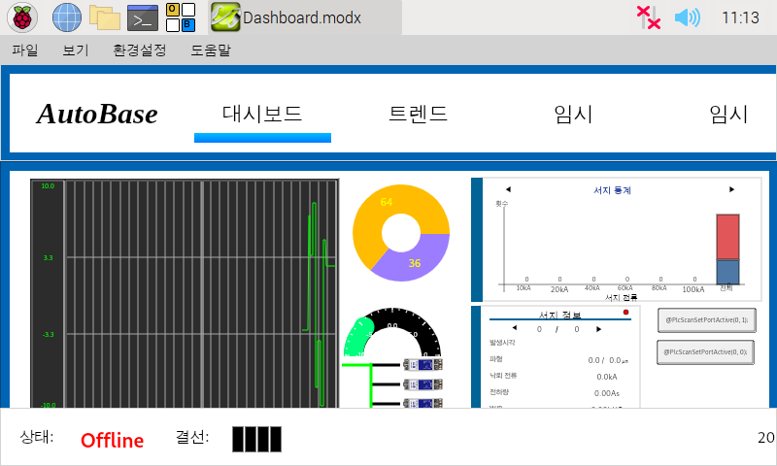Image resolution: width=777 pixels, height=466 pixels.
Task: Open the Raspberry Pi main menu
Action: [x=22, y=17]
